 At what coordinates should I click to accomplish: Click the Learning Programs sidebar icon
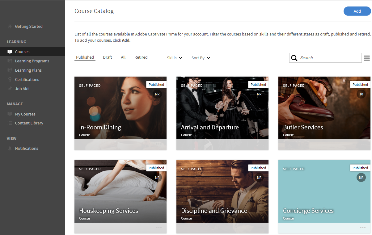tap(10, 61)
